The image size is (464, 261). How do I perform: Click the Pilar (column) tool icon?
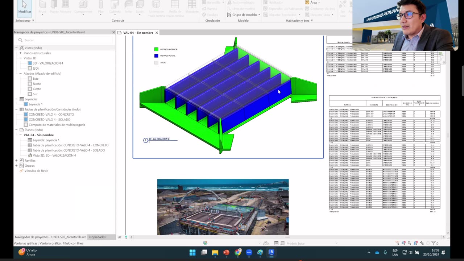[101, 7]
